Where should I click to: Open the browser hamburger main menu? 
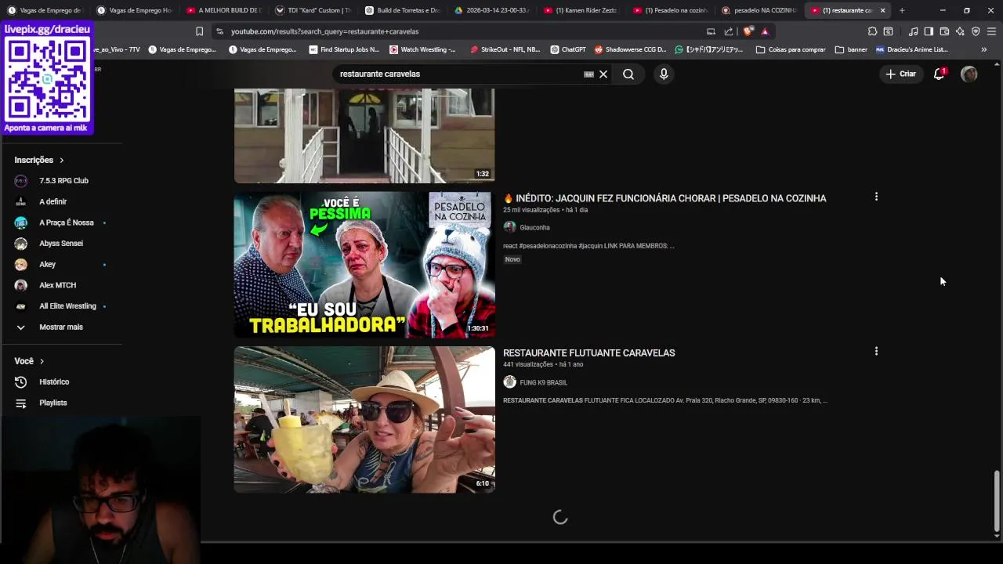pyautogui.click(x=991, y=31)
